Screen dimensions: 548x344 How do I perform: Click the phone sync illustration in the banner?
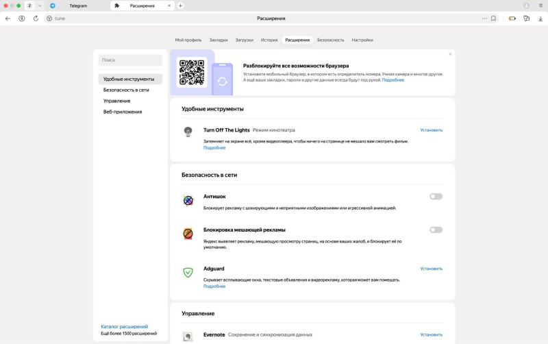[222, 79]
